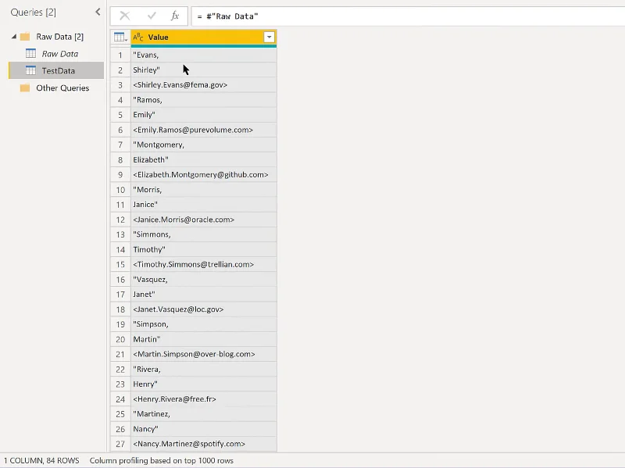The width and height of the screenshot is (625, 468).
Task: Select cell <Elizabeth.Montgomery@github.com>
Action: coord(204,174)
